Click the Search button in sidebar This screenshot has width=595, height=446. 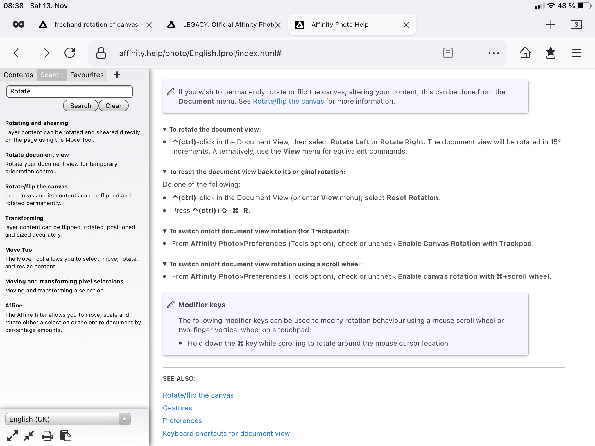pos(80,106)
